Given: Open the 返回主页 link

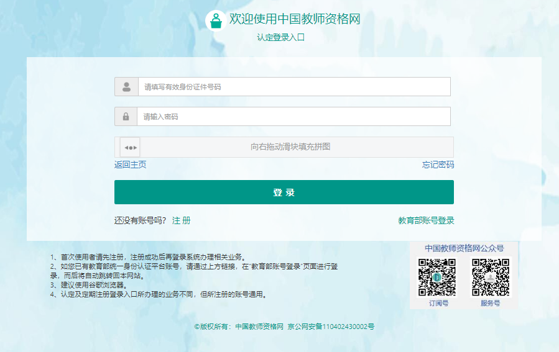Looking at the screenshot, I should [131, 165].
